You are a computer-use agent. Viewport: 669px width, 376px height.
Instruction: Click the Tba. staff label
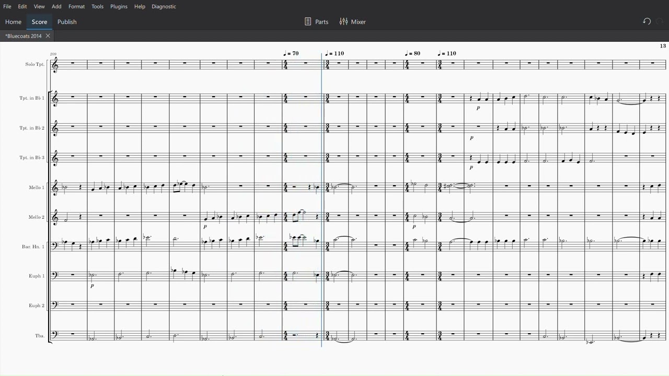click(40, 336)
